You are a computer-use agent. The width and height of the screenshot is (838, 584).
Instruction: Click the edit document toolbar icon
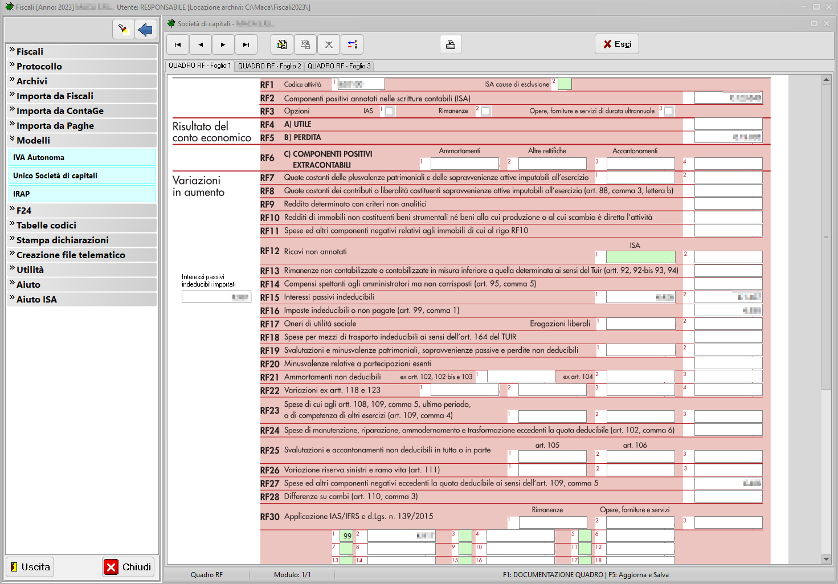(x=282, y=44)
